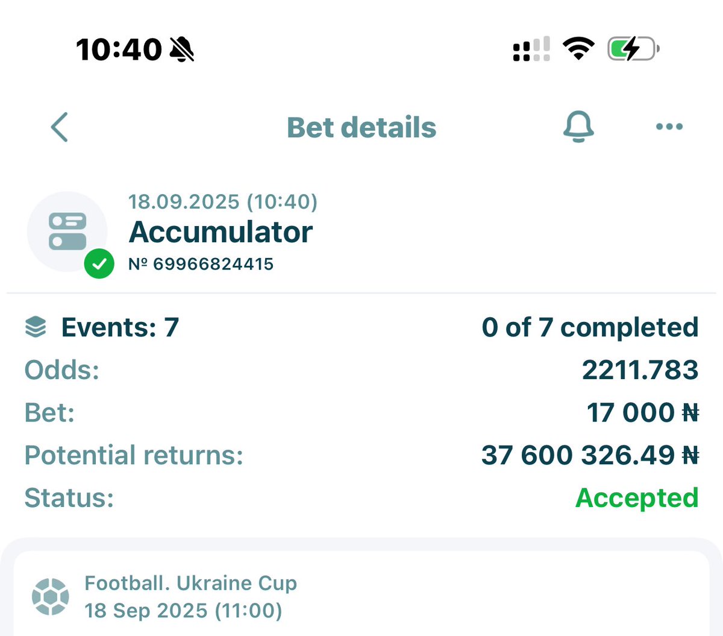Tap the green accepted checkmark badge

(x=99, y=263)
